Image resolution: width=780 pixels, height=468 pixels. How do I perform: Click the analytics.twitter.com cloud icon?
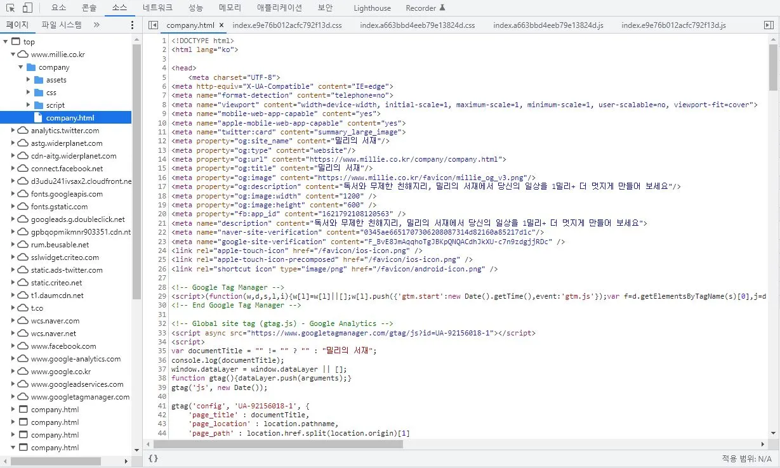(23, 131)
